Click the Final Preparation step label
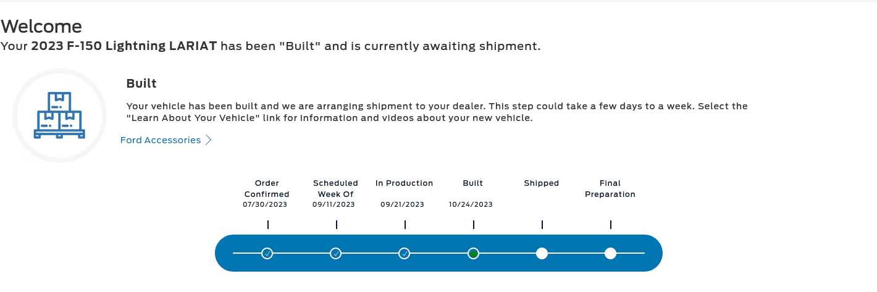This screenshot has width=877, height=292. [610, 188]
